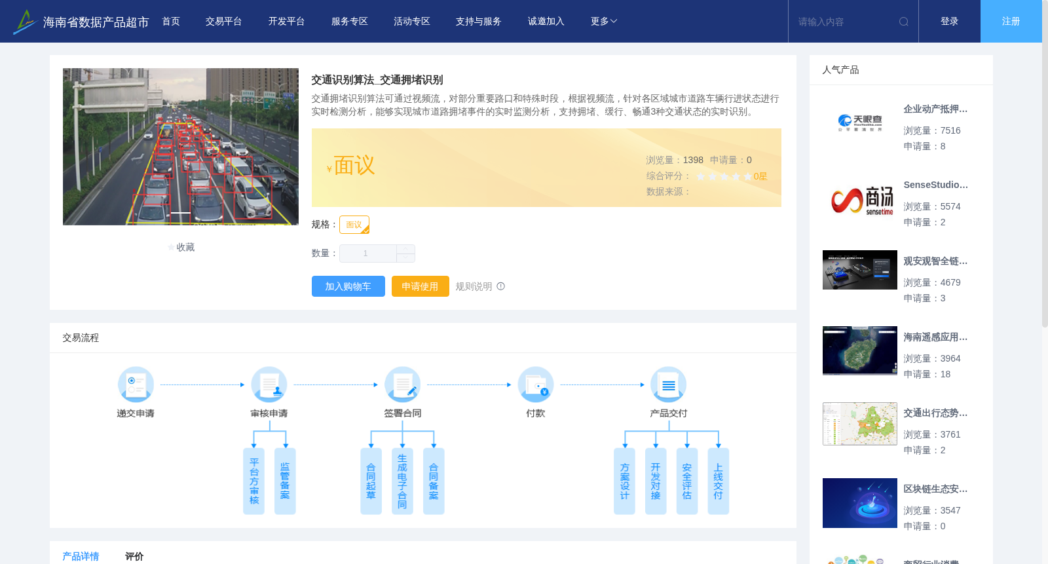Click the 上线交付 sub-step box
The width and height of the screenshot is (1048, 564).
coord(719,481)
